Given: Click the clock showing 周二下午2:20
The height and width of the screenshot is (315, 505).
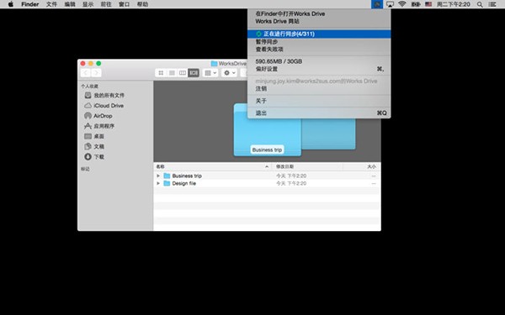Looking at the screenshot, I should [454, 4].
